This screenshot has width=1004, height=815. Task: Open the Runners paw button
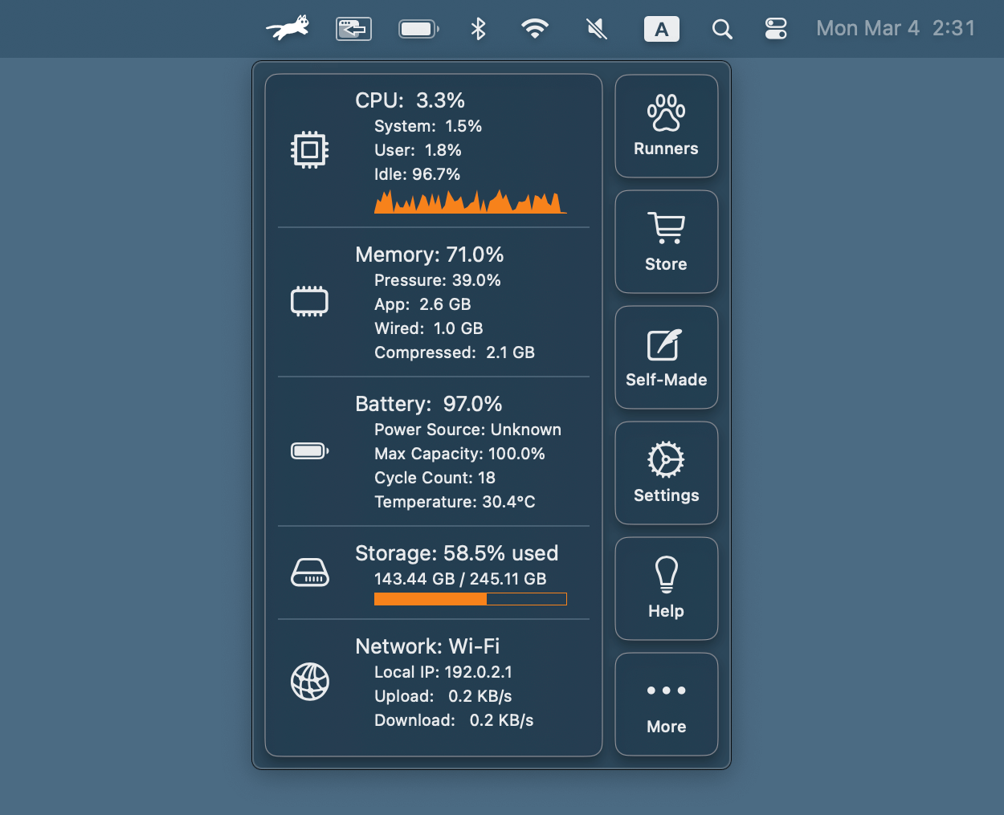point(666,126)
